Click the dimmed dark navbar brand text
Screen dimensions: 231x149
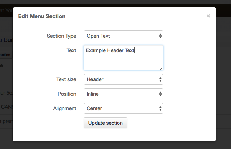pyautogui.click(x=7, y=11)
